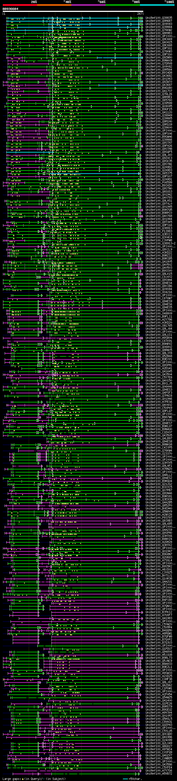Select the BB936604 query label
Image resolution: width=177 pixels, height=781 pixels.
[10, 9]
